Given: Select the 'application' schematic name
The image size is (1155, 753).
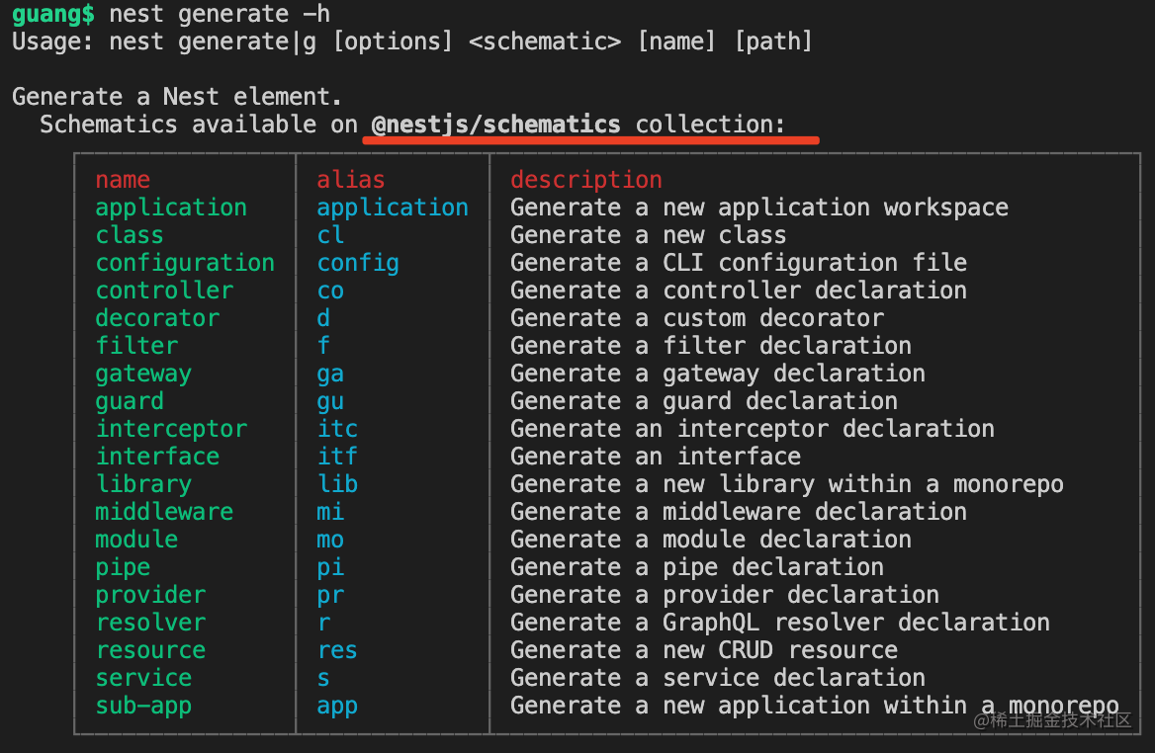Looking at the screenshot, I should (171, 209).
